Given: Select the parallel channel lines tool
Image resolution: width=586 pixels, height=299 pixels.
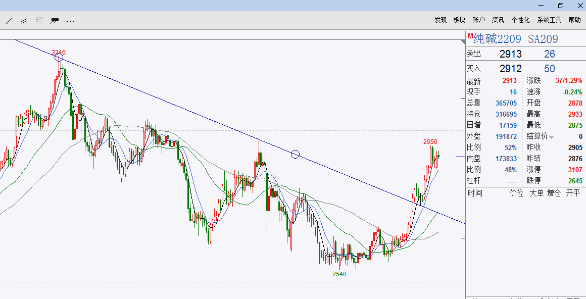Looking at the screenshot, I should [24, 21].
